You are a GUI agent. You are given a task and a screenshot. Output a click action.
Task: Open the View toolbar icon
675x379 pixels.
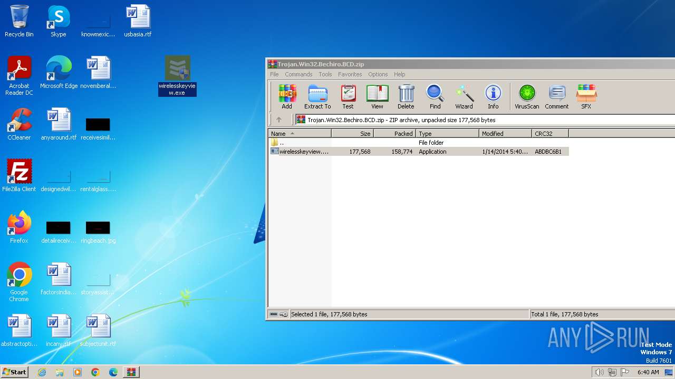(x=377, y=97)
